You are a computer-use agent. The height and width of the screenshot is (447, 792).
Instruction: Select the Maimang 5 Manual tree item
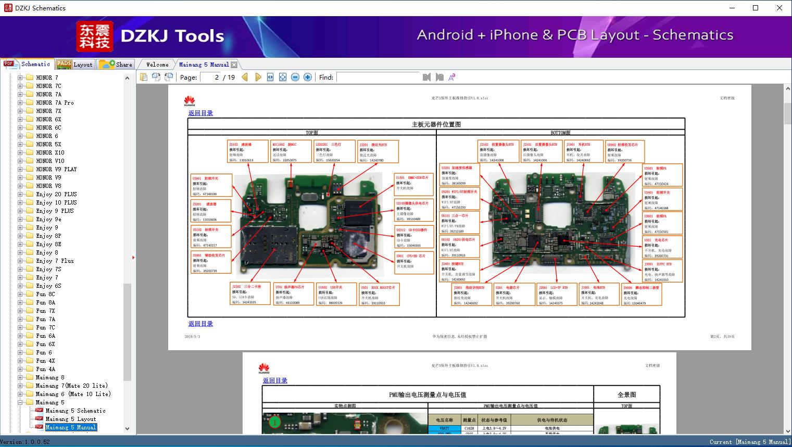[71, 427]
